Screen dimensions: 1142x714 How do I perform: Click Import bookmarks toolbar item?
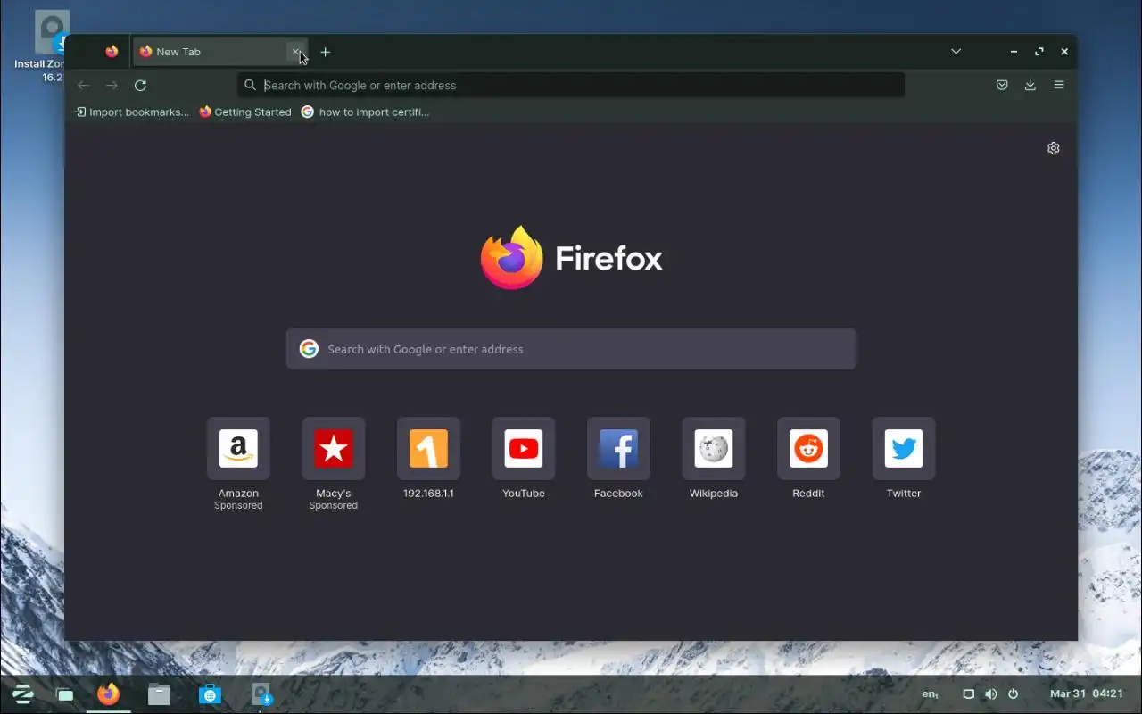coord(132,112)
